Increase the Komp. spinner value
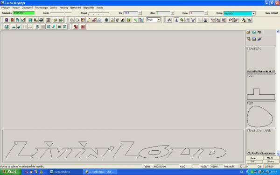Screen dimensions: 280x175 (x=206, y=12)
